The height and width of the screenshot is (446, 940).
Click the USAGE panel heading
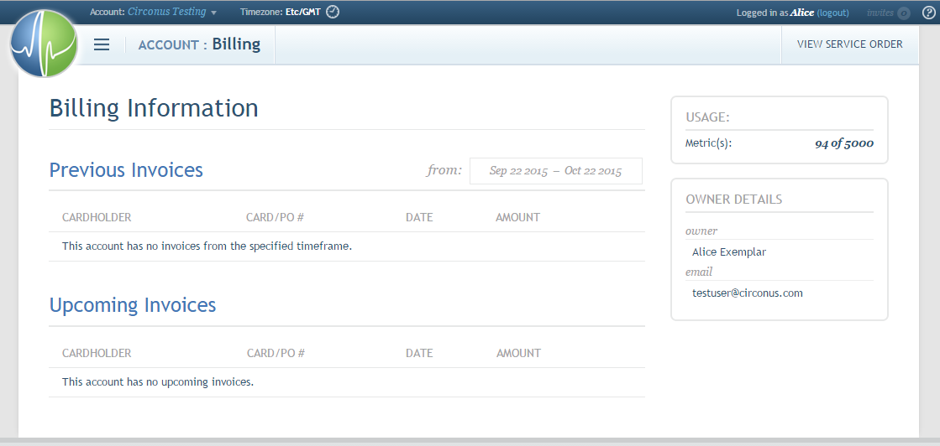coord(707,117)
